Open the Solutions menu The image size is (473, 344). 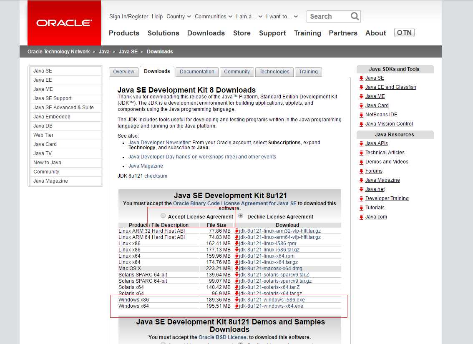[x=163, y=33]
